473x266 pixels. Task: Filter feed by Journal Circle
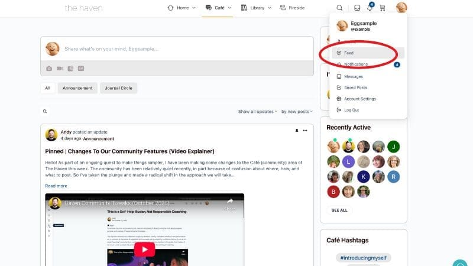118,88
